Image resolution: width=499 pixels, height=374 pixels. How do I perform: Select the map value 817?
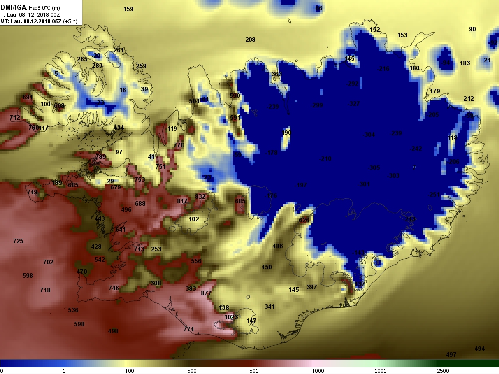[x=182, y=201]
